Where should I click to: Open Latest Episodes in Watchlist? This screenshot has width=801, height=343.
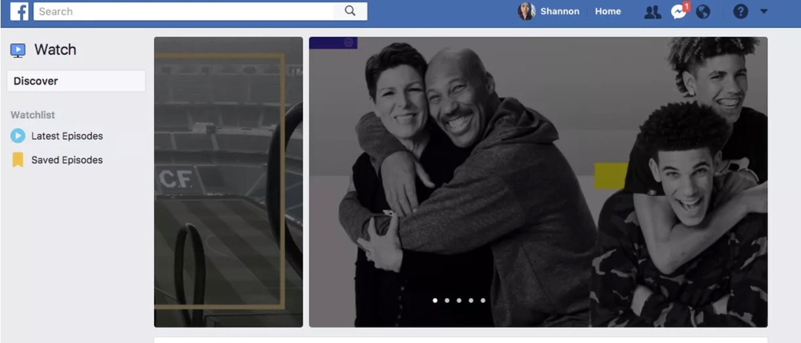(x=67, y=136)
